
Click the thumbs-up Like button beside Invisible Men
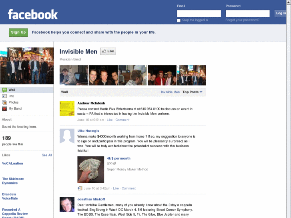pyautogui.click(x=108, y=51)
